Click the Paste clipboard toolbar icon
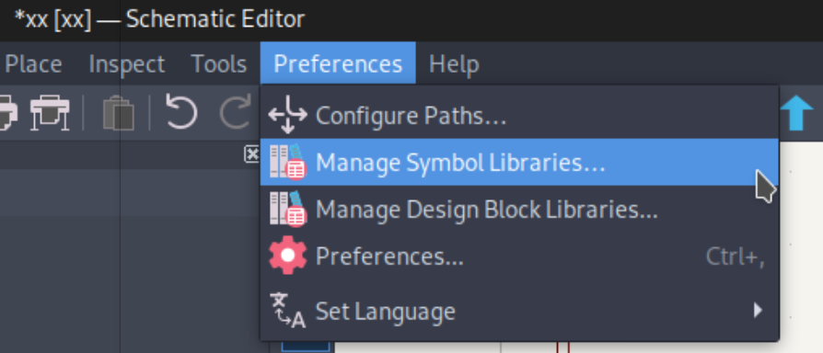This screenshot has height=353, width=823. tap(118, 112)
